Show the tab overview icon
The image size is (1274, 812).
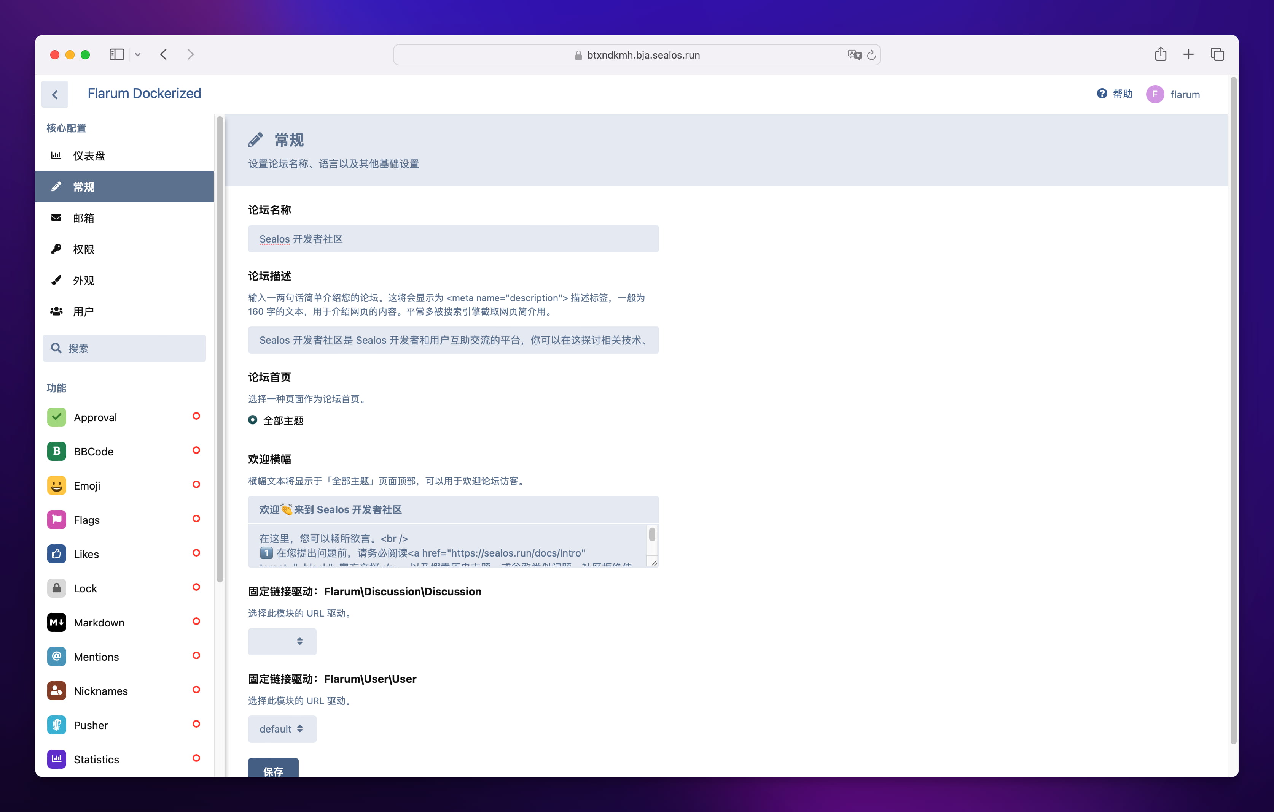pos(1217,54)
